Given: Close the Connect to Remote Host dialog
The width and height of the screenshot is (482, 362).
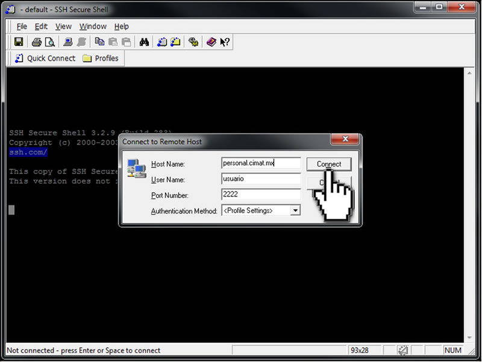Looking at the screenshot, I should (x=345, y=139).
